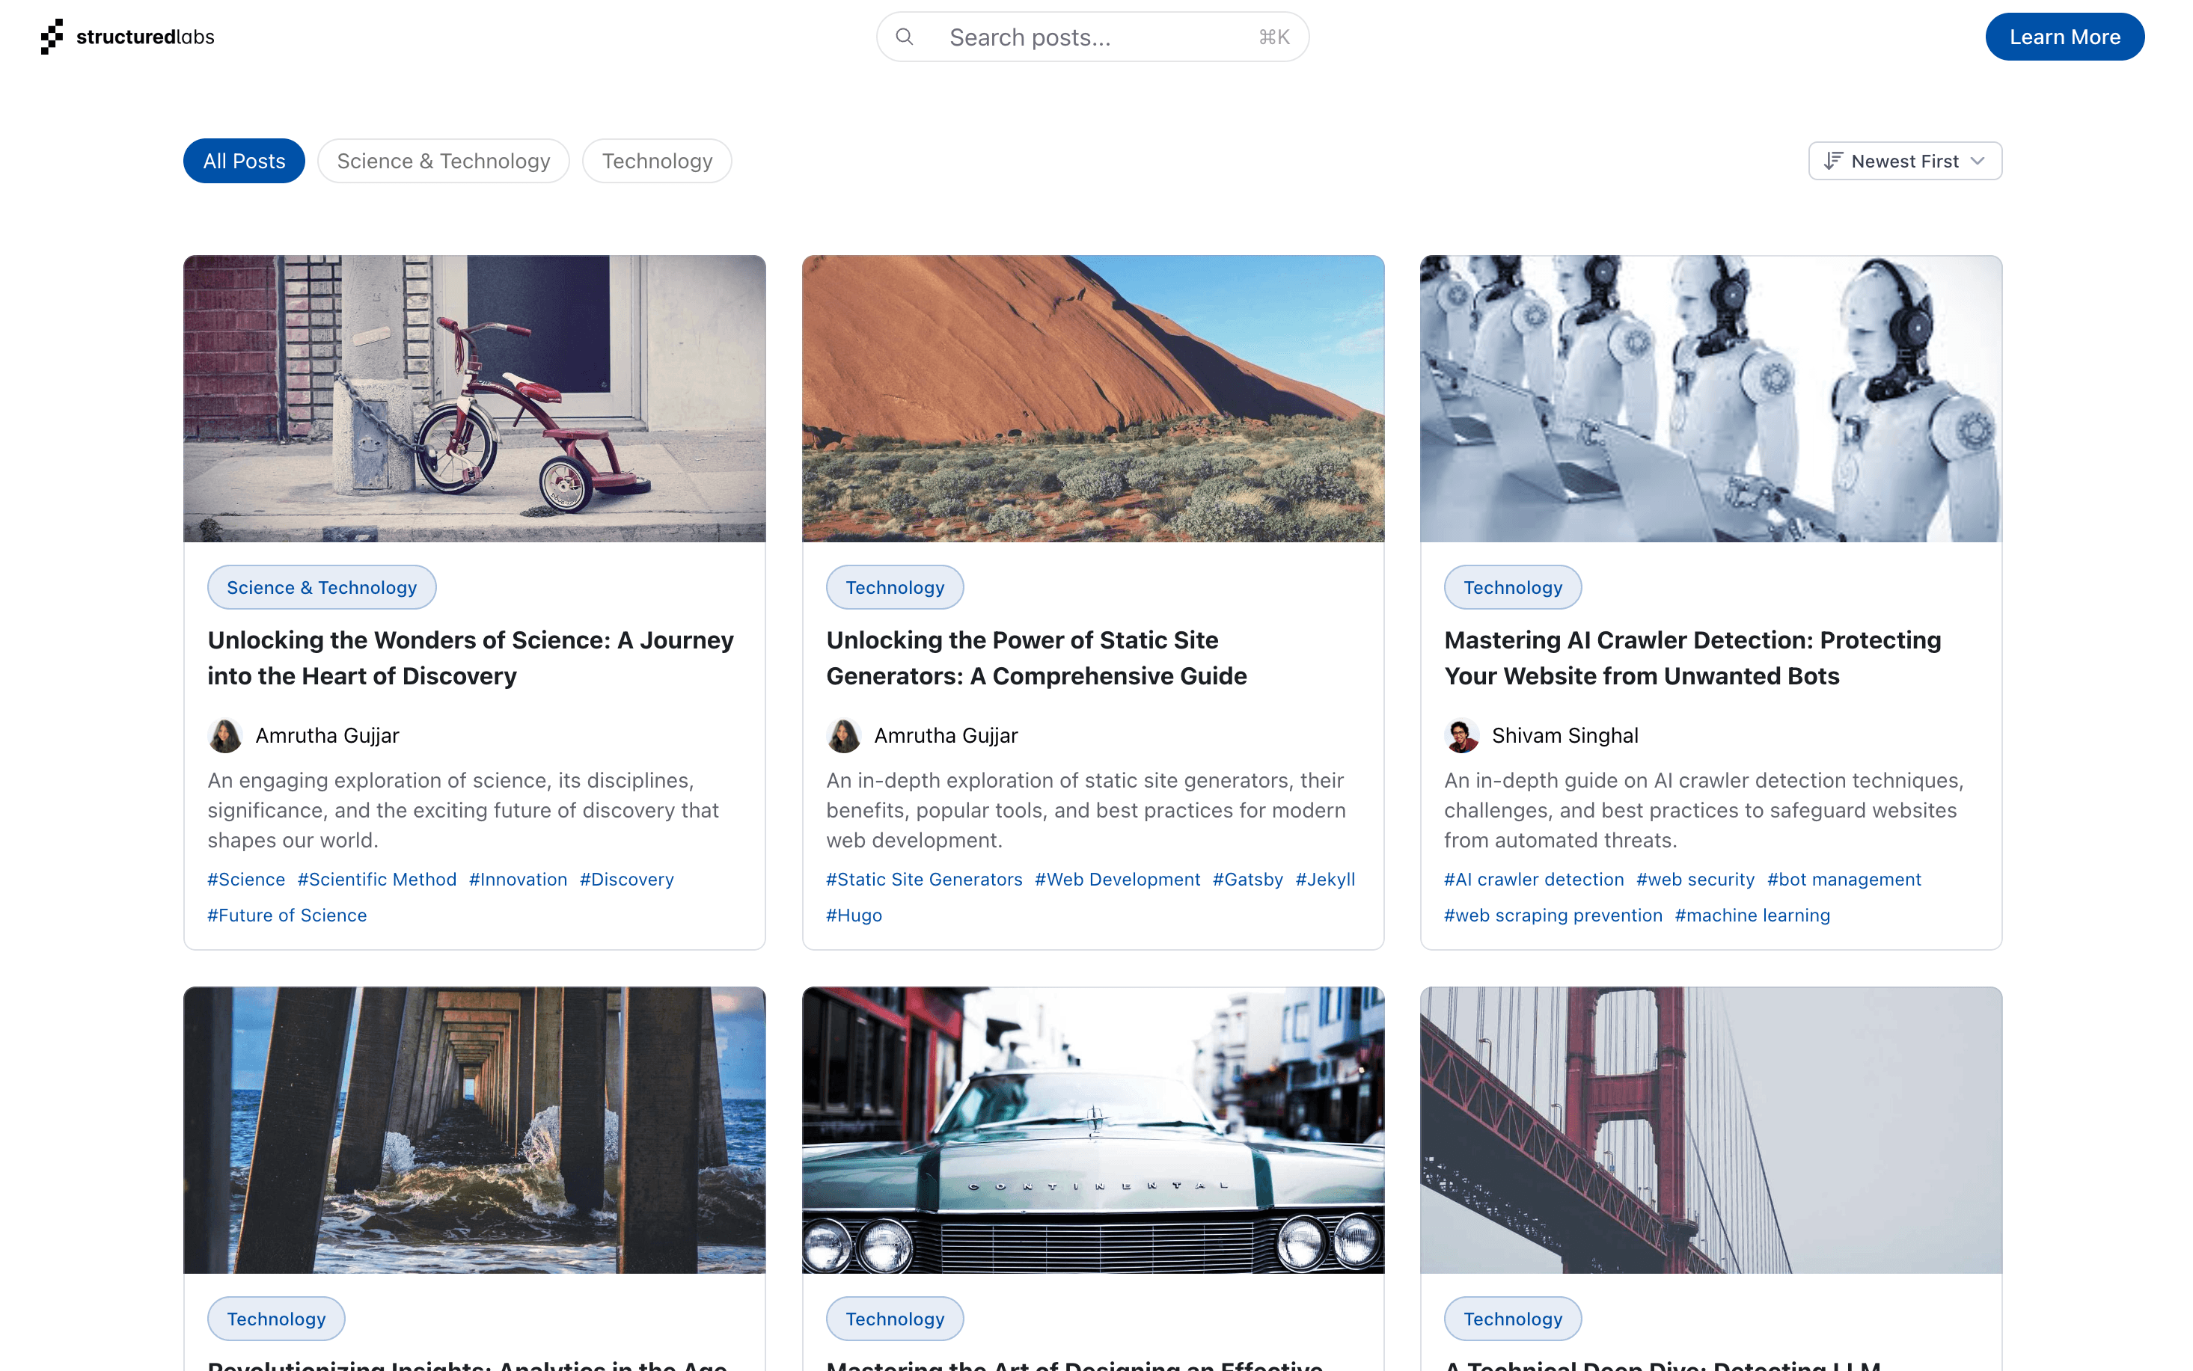Click Technology badge under the pier image
The height and width of the screenshot is (1371, 2193).
[275, 1319]
